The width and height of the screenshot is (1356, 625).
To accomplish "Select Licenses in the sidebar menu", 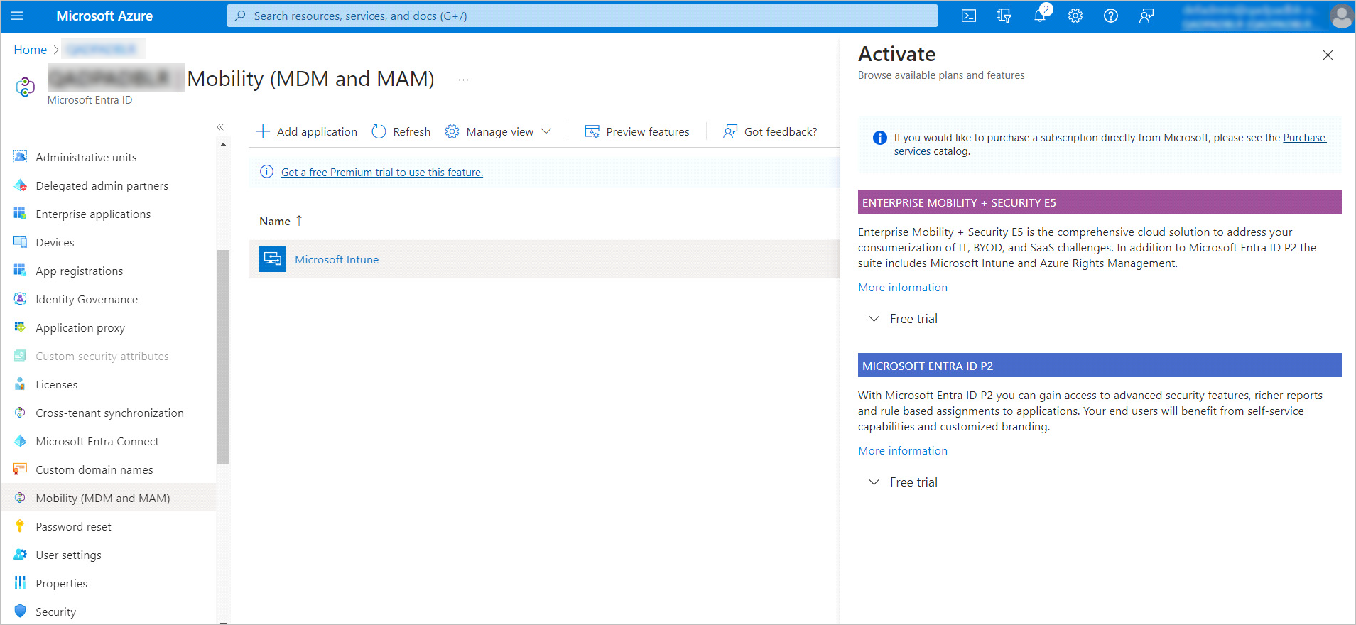I will coord(56,384).
